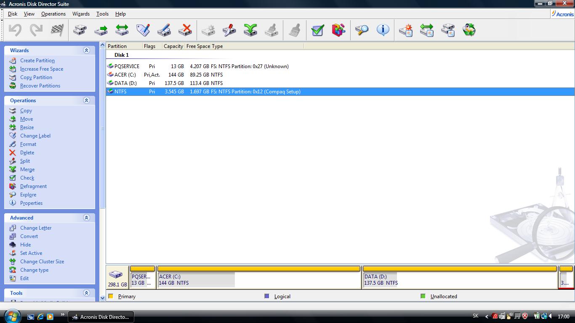Click the Merge partitions toolbar icon
Screen dimensions: 575x323
[x=250, y=30]
